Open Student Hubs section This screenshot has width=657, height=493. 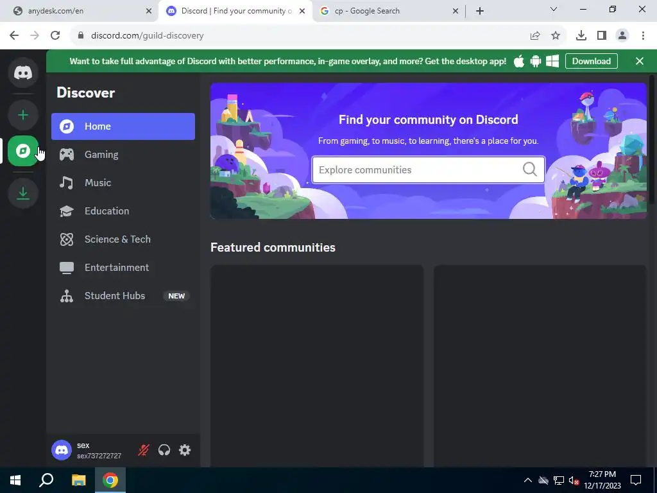(123, 295)
